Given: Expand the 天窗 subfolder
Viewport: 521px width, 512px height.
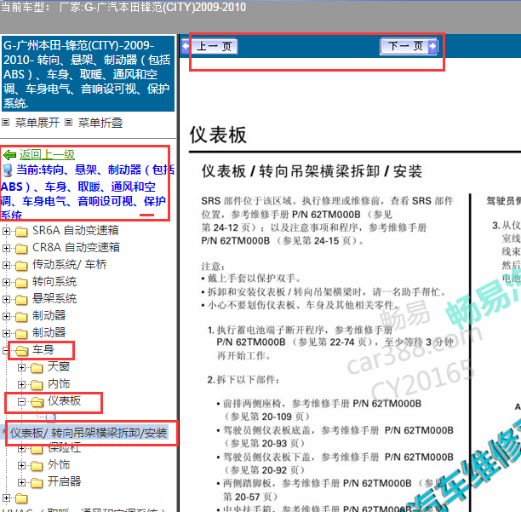Looking at the screenshot, I should click(21, 367).
